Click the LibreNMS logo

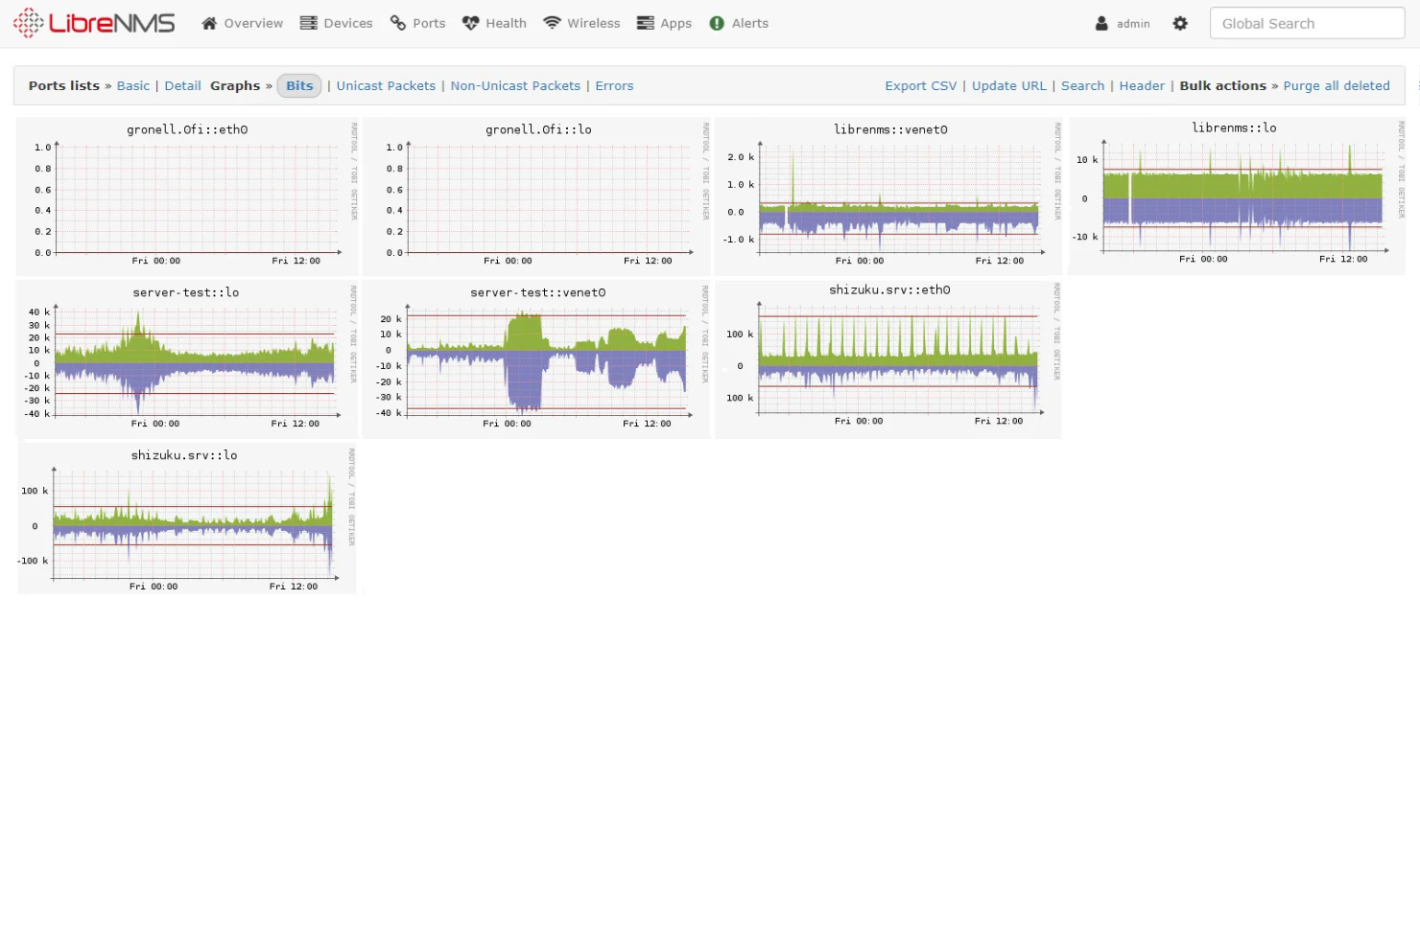coord(94,23)
